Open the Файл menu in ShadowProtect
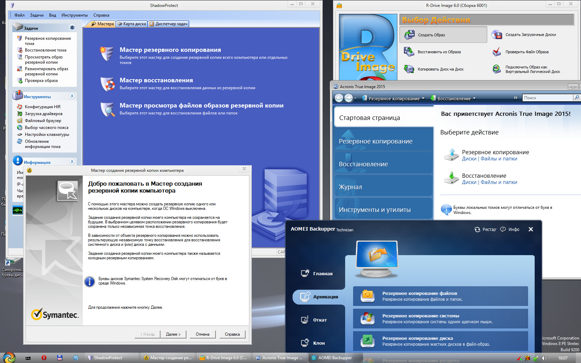This screenshot has width=581, height=363. click(19, 15)
